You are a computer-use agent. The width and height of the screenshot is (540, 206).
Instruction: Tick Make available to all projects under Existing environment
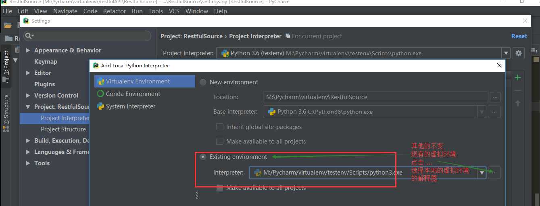[220, 187]
